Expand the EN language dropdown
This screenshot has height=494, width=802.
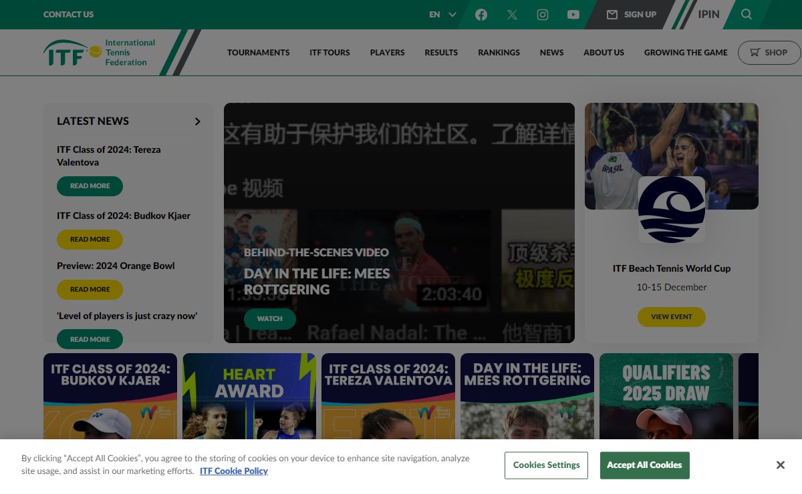pos(442,14)
